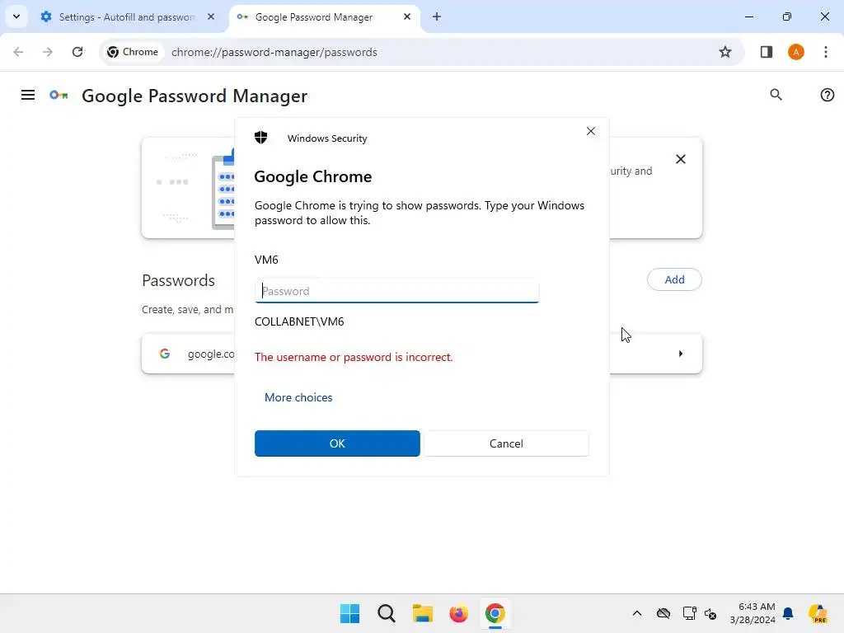This screenshot has height=633, width=844.
Task: Open the Chrome side panel
Action: click(x=766, y=52)
